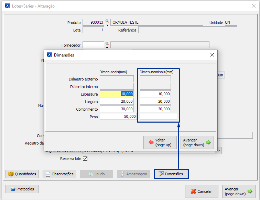
Task: Click the Dimen.nominais(mm) column header
Action: pyautogui.click(x=156, y=72)
